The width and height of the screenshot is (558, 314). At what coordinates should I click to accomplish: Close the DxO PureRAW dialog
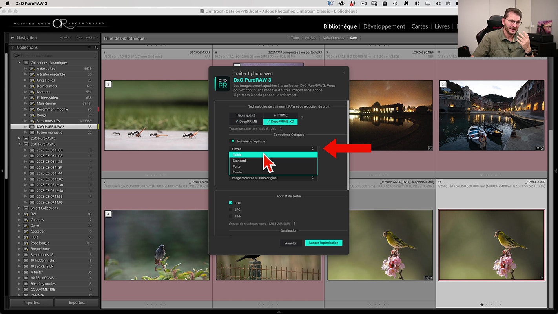pyautogui.click(x=344, y=72)
